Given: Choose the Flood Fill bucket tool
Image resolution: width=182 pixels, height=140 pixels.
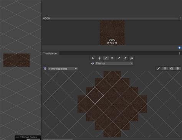Looking at the screenshot, I should point(132,58).
